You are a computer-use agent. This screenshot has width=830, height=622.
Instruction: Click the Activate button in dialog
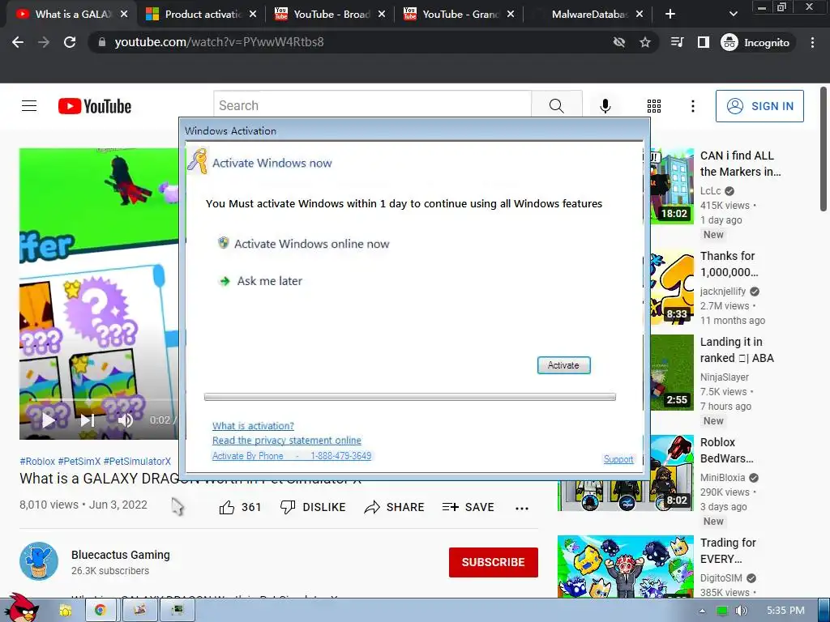tap(564, 365)
